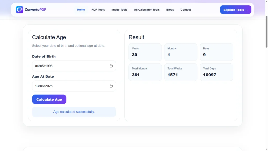The width and height of the screenshot is (268, 151).
Task: Click the 'Date of Birth' label
Action: click(x=44, y=56)
